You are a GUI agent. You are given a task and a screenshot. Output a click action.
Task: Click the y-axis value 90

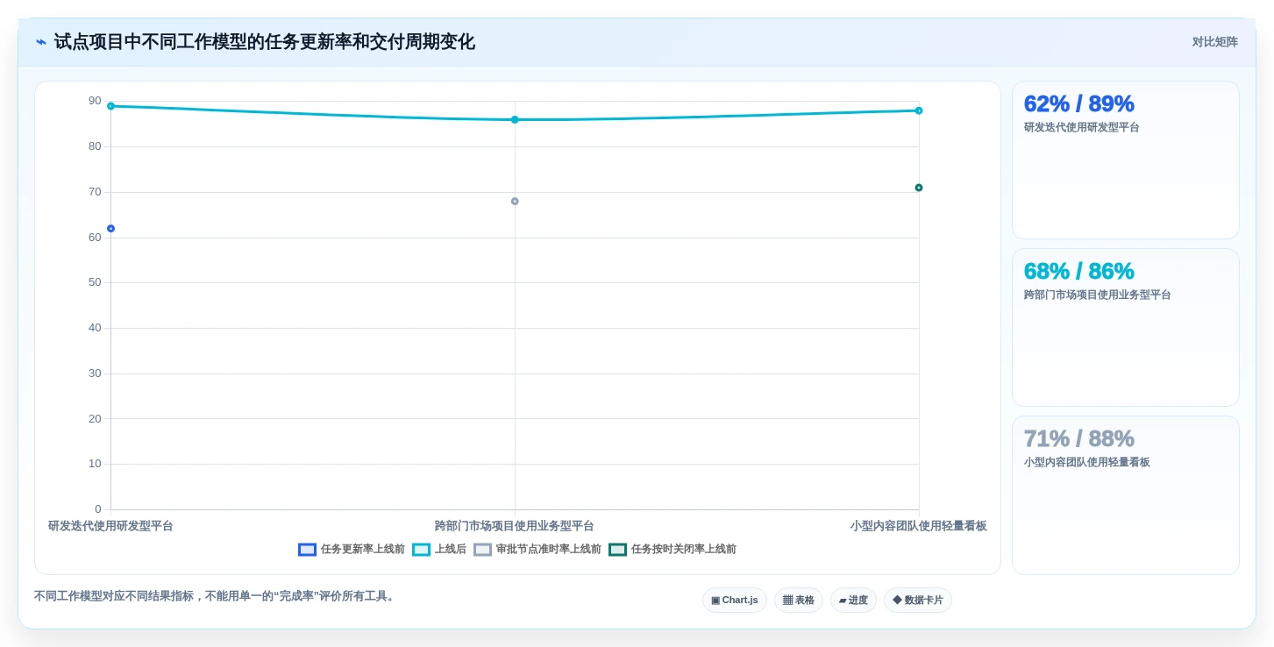point(95,101)
